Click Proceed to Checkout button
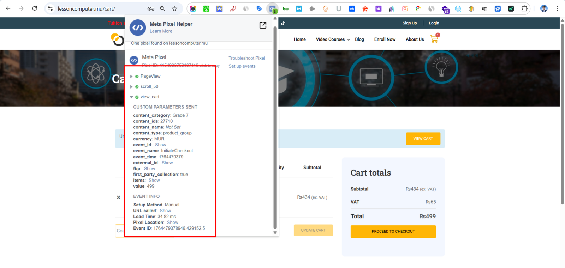The image size is (565, 268). pos(393,232)
